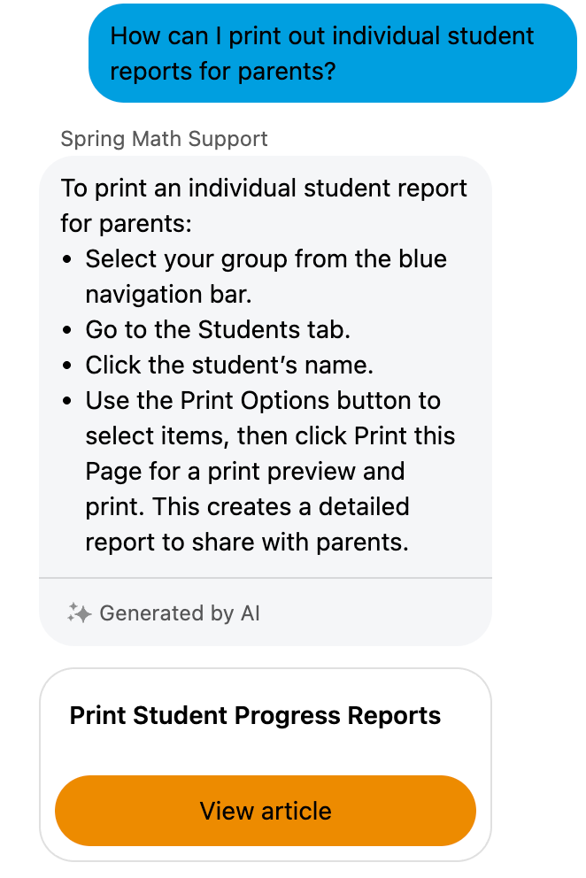Click the 'Use the Print Options button' text
586x878 pixels.
[x=263, y=401]
